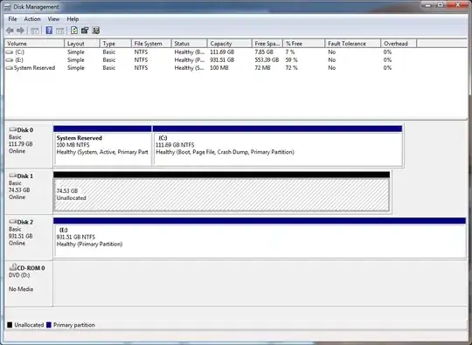The width and height of the screenshot is (472, 345).
Task: Click the Disk Management title bar icon
Action: (8, 7)
